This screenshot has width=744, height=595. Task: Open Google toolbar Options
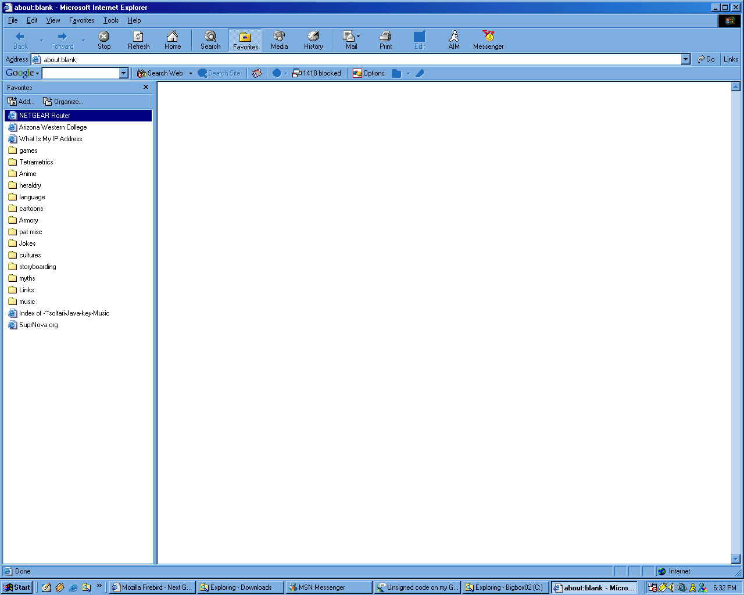pos(369,73)
